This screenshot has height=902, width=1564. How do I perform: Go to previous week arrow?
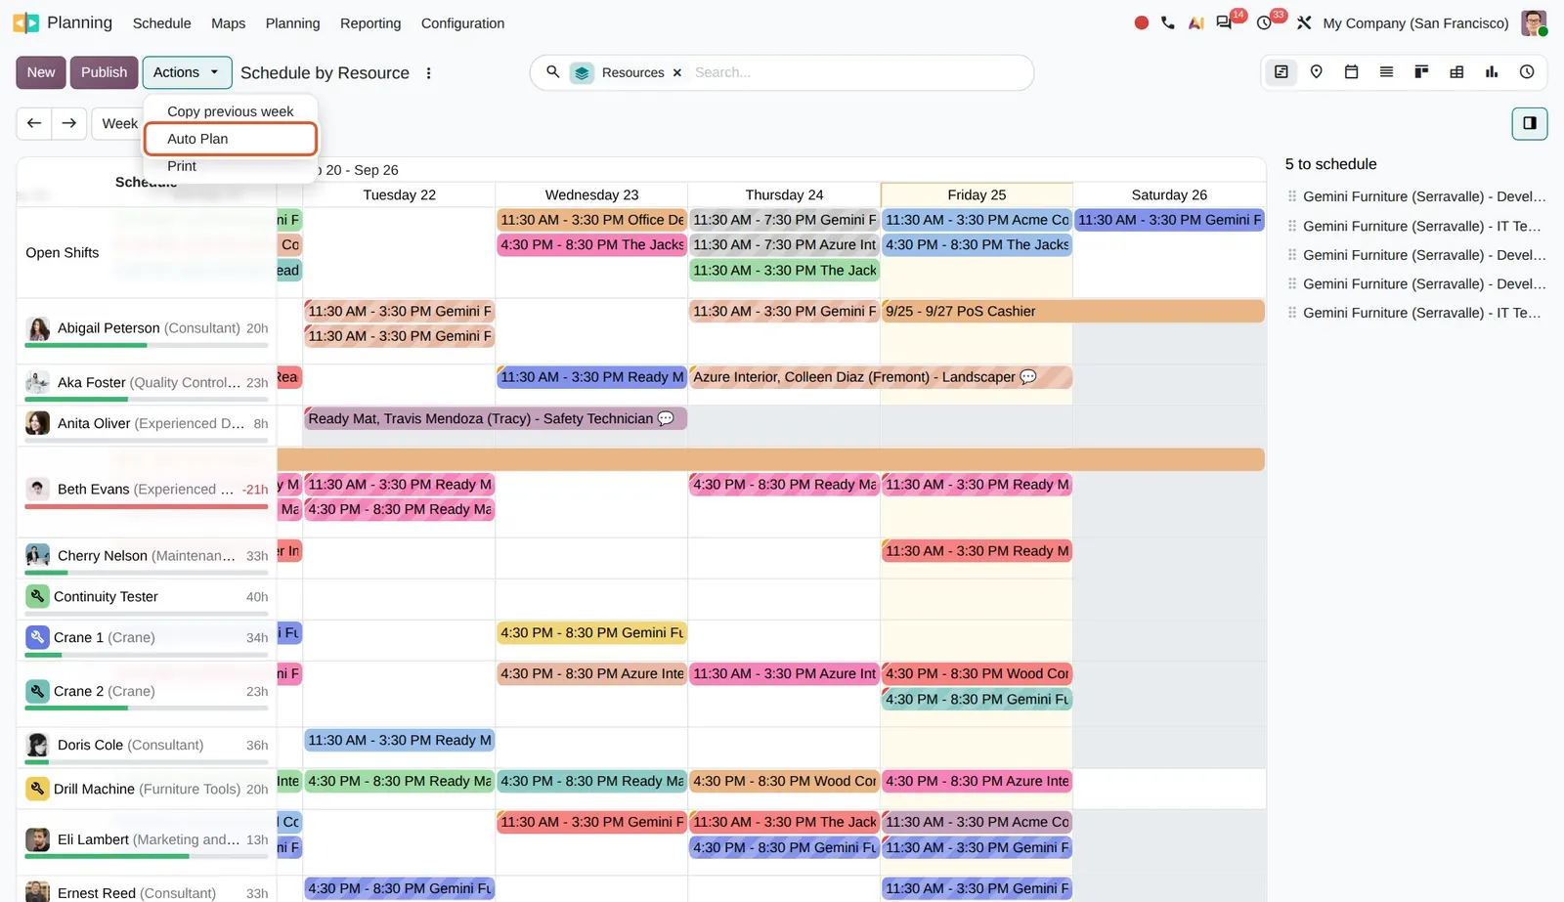coord(34,123)
